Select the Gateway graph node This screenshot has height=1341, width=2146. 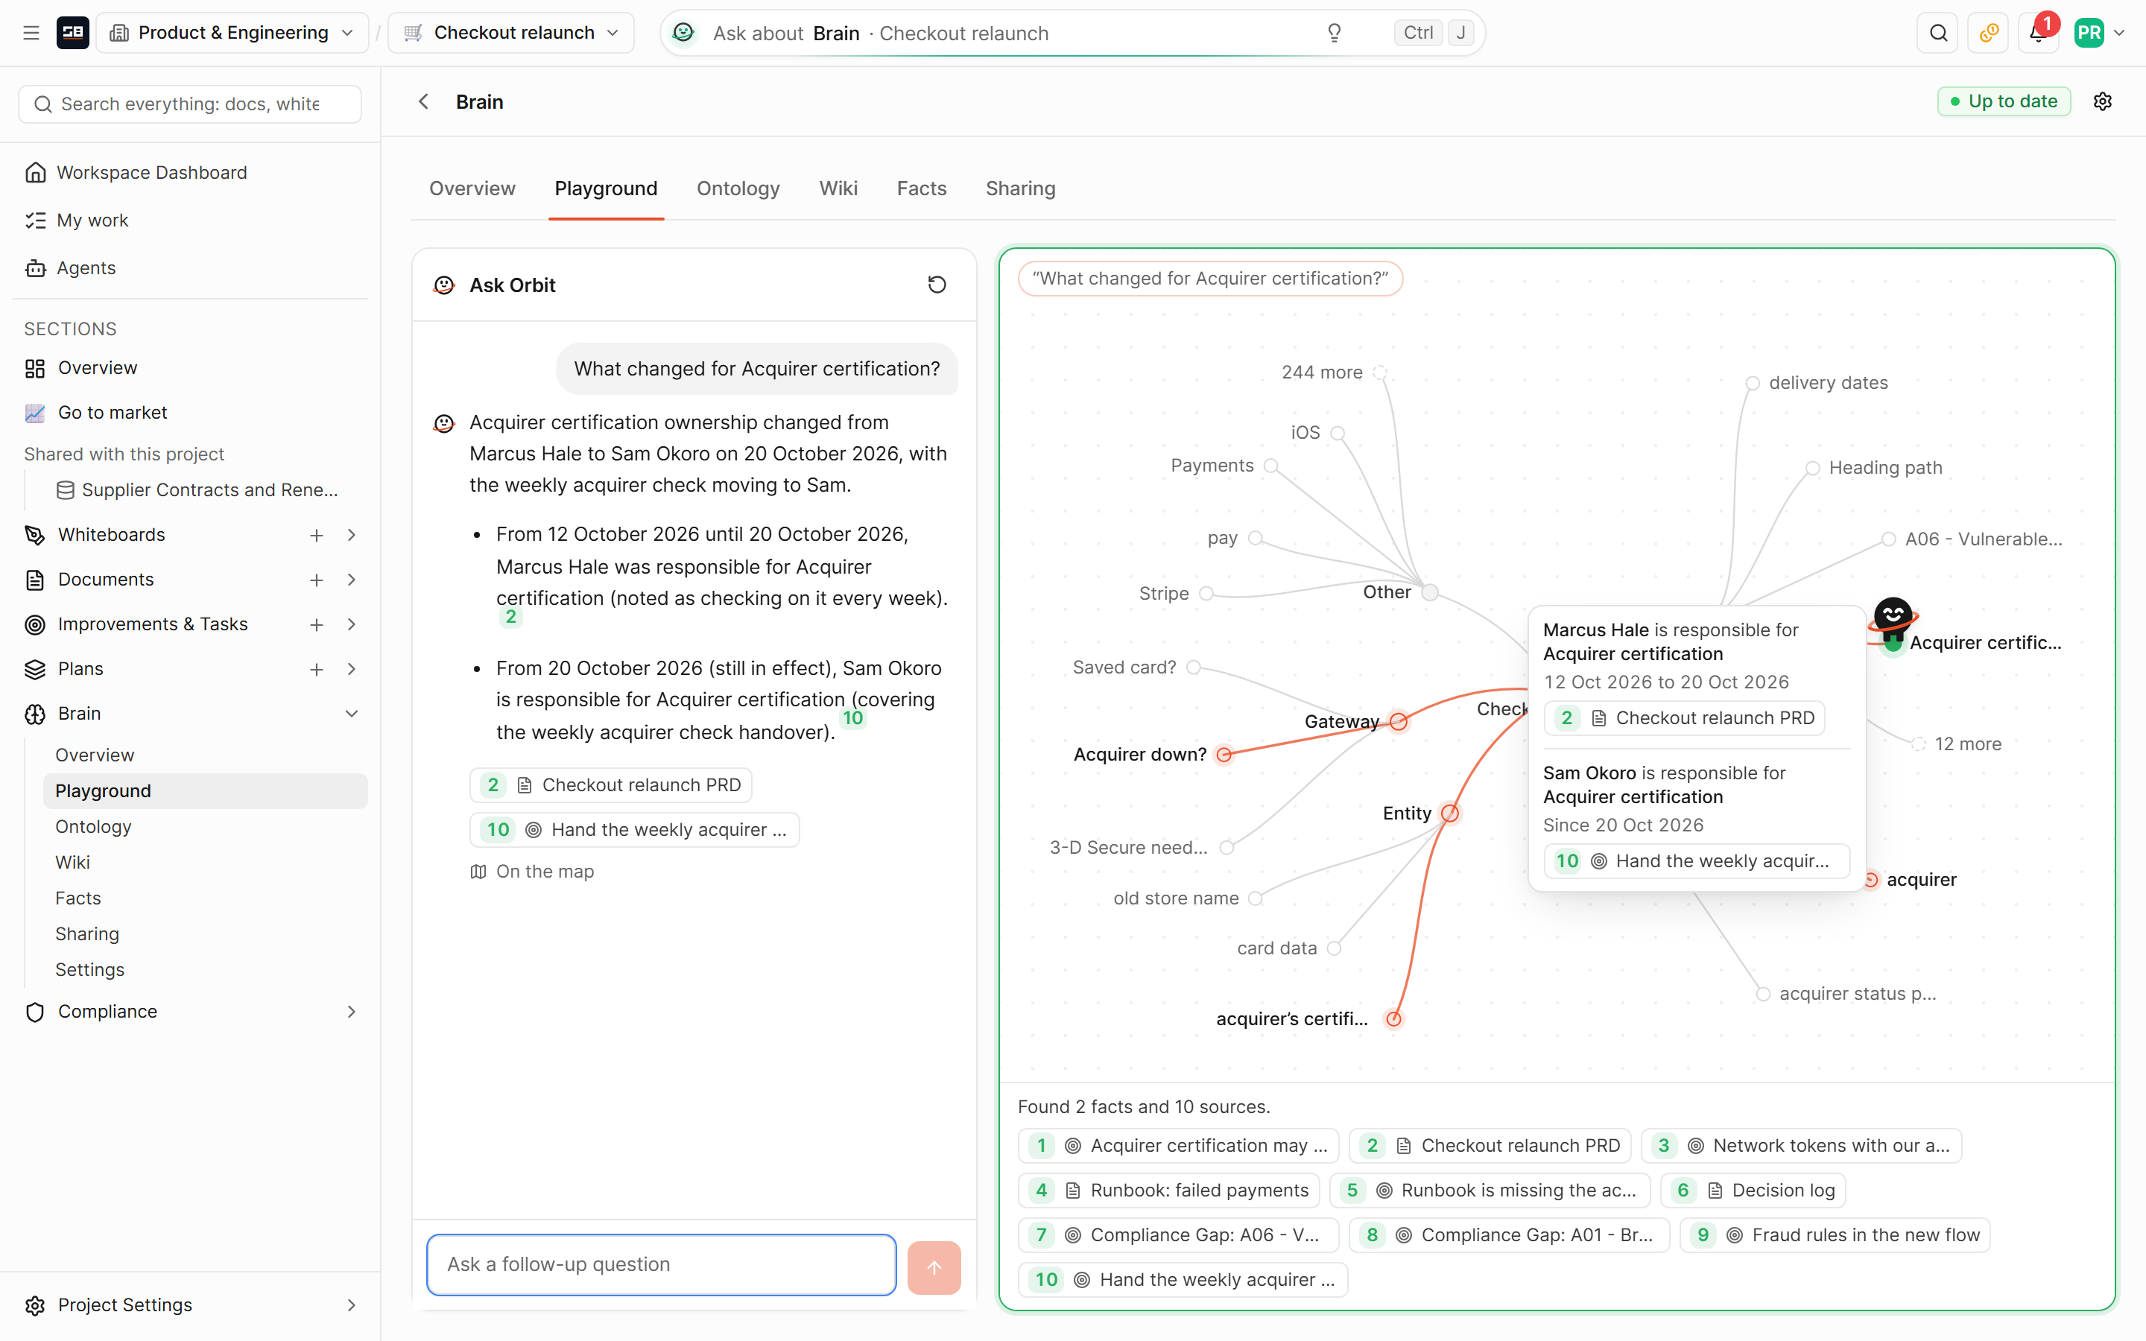pyautogui.click(x=1399, y=721)
